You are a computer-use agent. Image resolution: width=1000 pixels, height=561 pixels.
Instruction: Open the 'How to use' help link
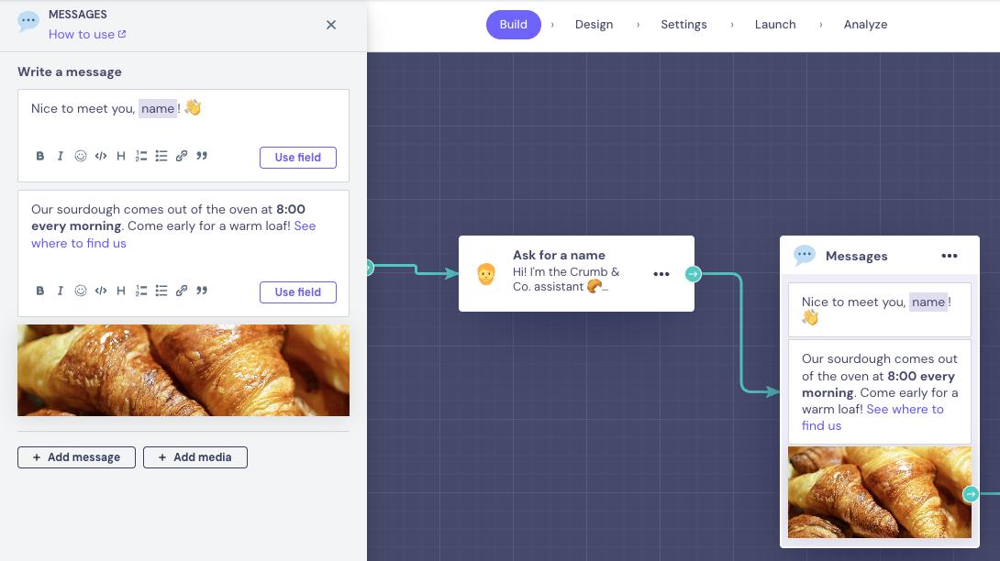pos(87,35)
